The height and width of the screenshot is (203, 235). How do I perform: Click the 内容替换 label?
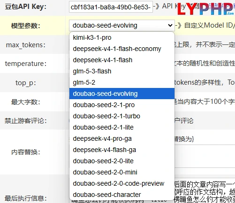point(26,152)
